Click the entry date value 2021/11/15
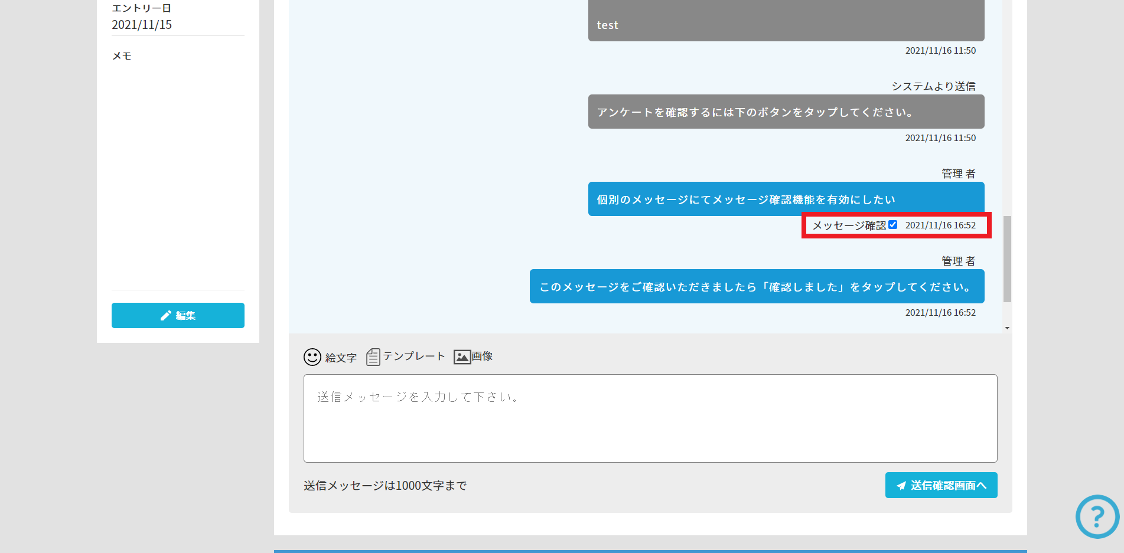Image resolution: width=1124 pixels, height=553 pixels. click(142, 25)
